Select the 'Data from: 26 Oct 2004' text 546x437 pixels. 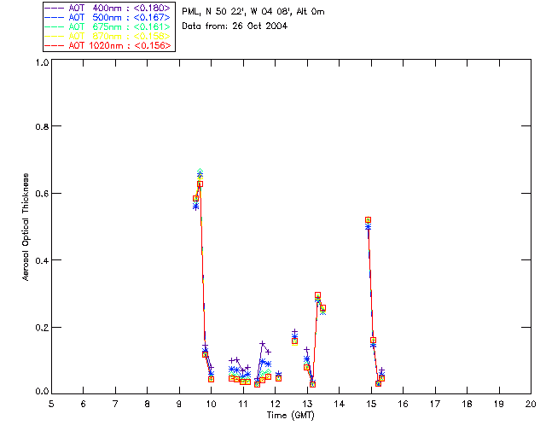[235, 26]
